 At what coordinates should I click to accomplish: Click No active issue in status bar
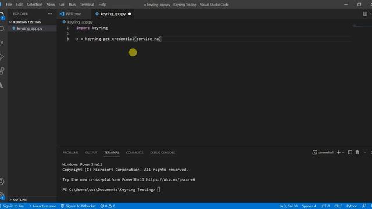point(42,206)
